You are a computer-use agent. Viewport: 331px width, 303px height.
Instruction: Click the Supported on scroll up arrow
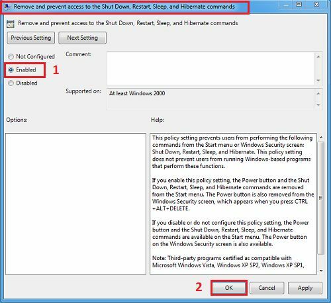318,93
